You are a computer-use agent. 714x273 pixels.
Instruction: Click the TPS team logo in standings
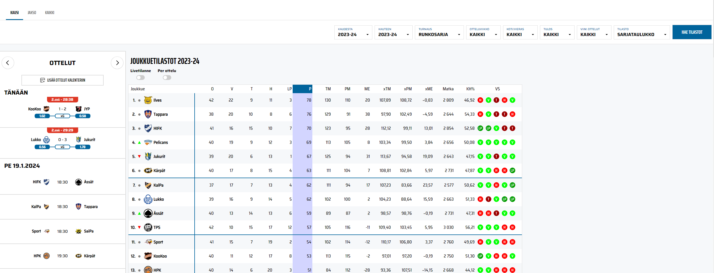[x=148, y=227]
